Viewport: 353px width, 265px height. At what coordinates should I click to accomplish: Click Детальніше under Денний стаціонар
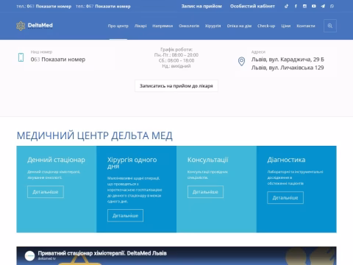(x=46, y=192)
